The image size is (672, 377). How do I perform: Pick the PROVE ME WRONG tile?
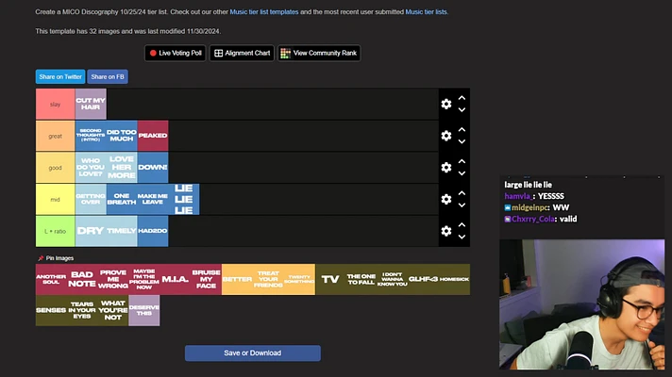click(x=113, y=279)
